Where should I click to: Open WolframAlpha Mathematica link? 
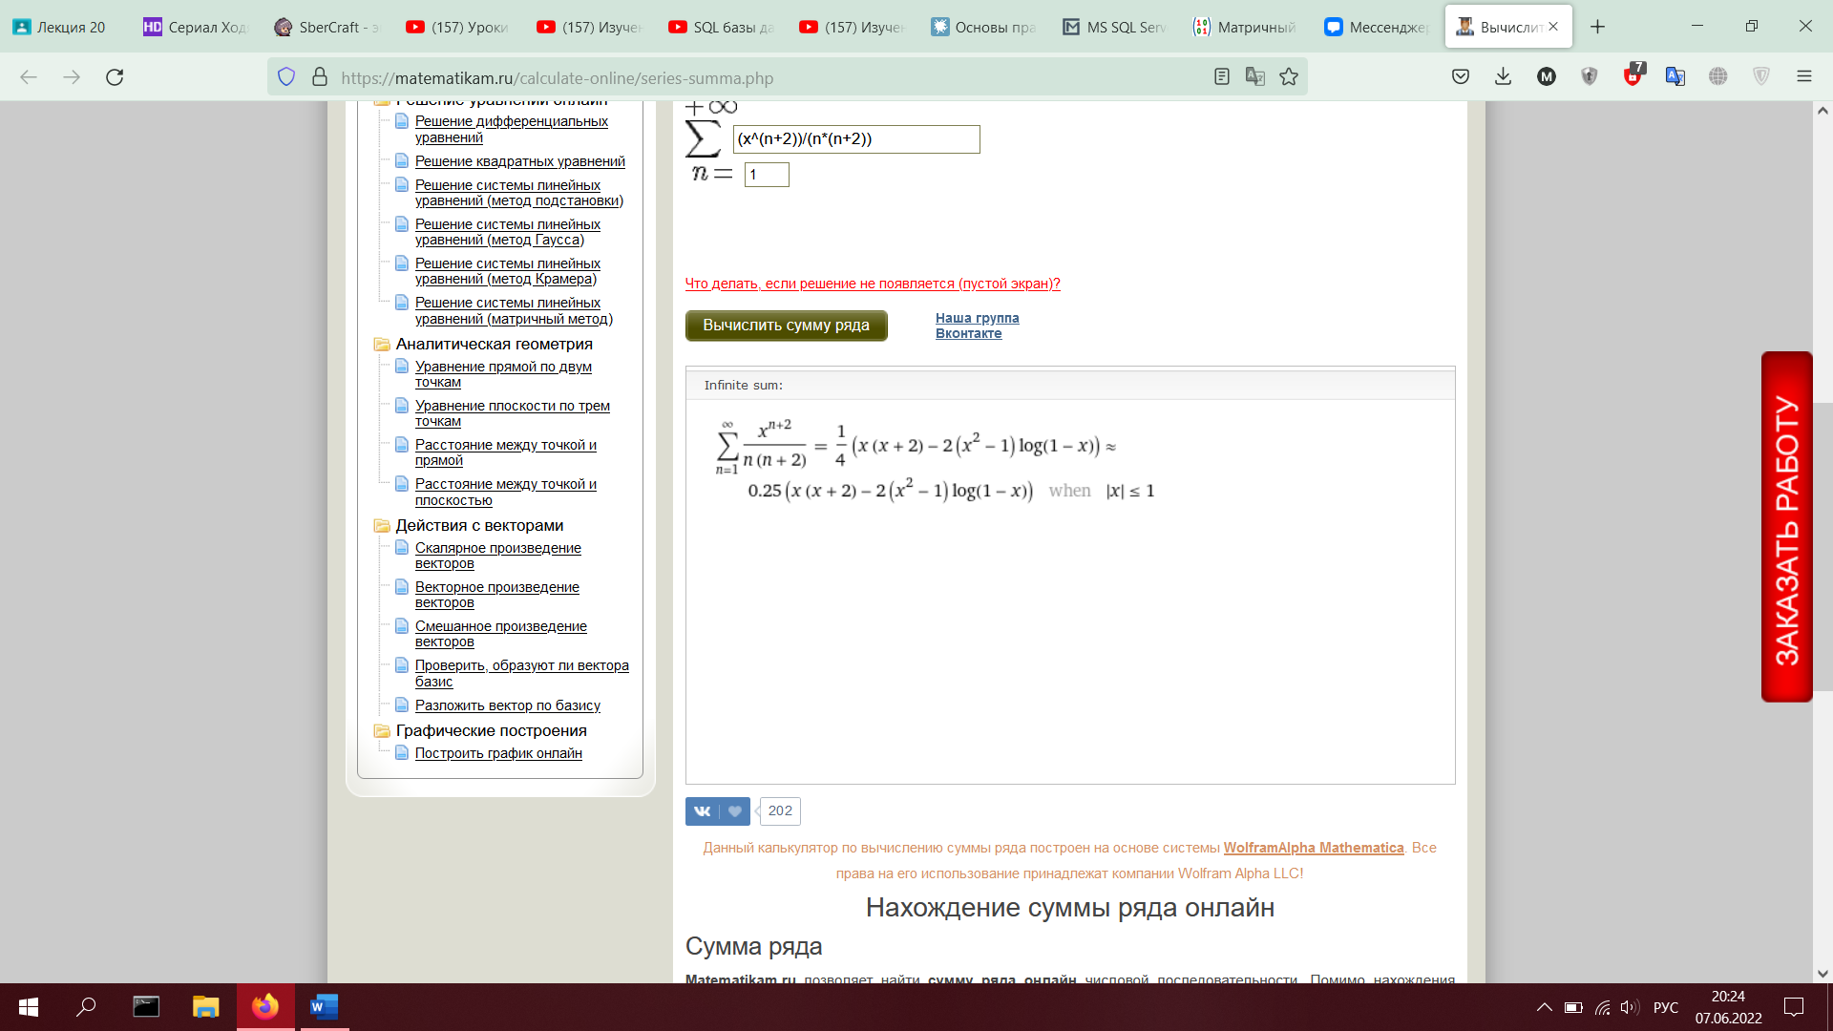tap(1314, 848)
